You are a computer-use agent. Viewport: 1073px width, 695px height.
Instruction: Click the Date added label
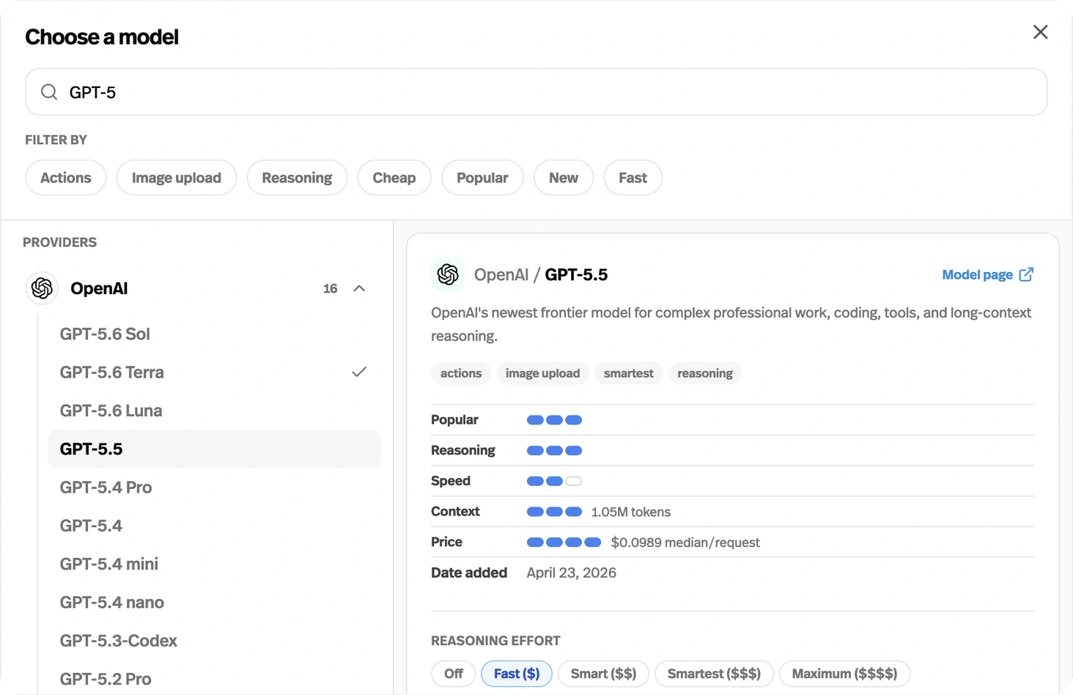tap(469, 573)
